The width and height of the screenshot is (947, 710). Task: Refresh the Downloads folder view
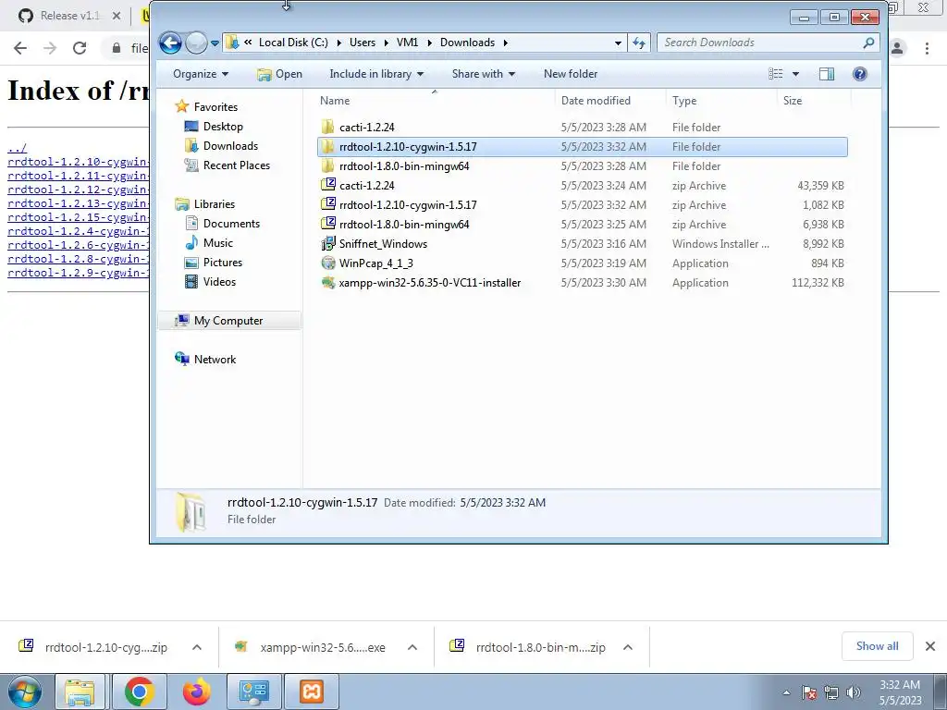pyautogui.click(x=639, y=43)
